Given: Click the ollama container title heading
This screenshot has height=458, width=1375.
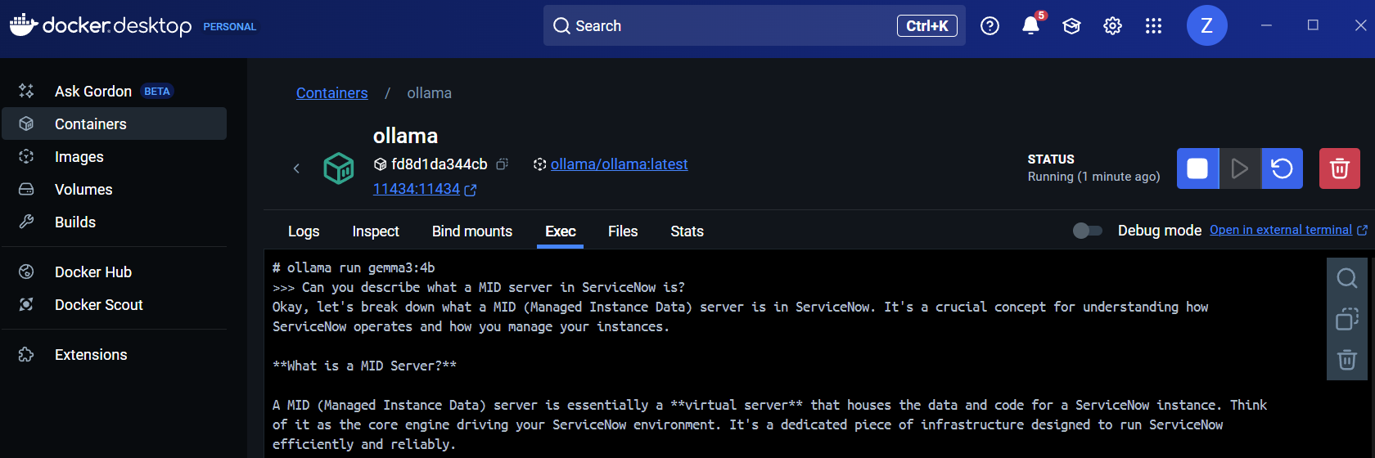Looking at the screenshot, I should click(405, 136).
